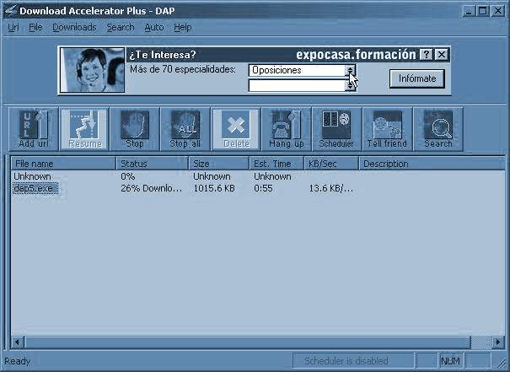510x372 pixels.
Task: Click the 26% Downlo... status cell
Action: click(151, 188)
